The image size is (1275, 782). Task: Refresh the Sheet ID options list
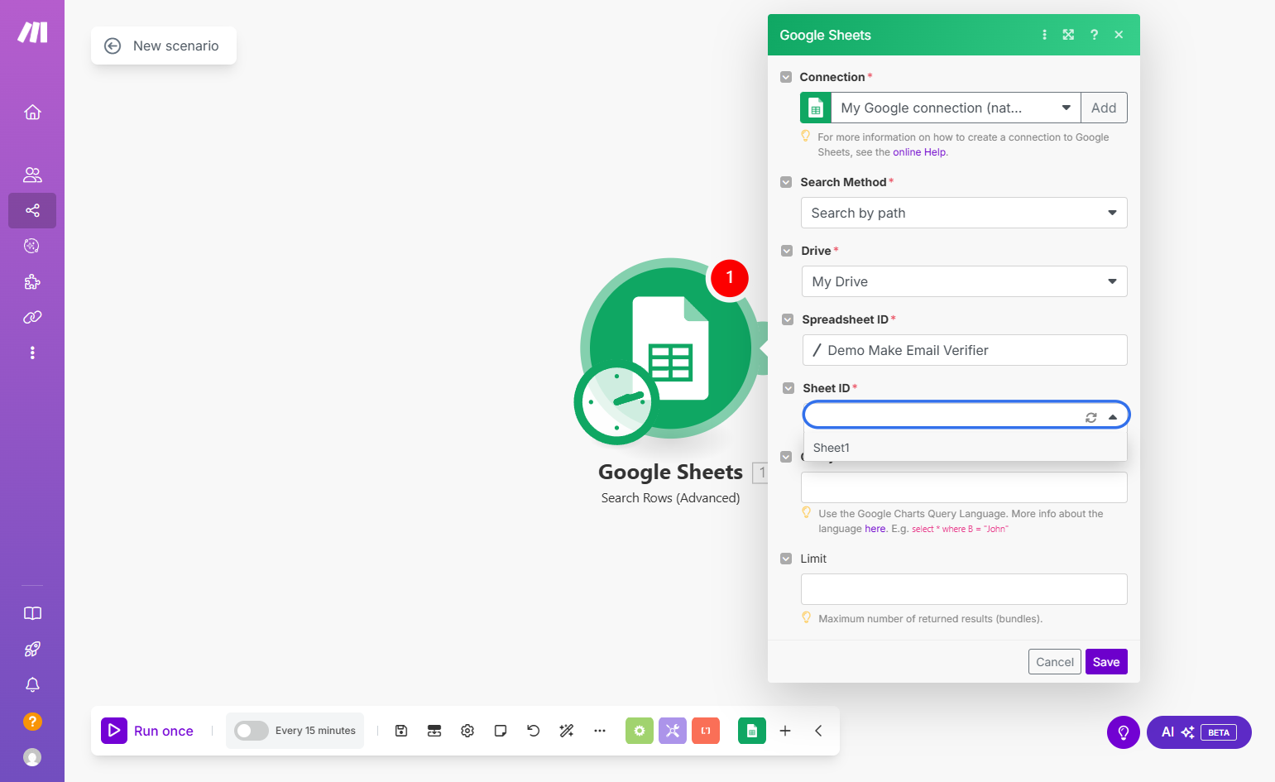click(1091, 418)
